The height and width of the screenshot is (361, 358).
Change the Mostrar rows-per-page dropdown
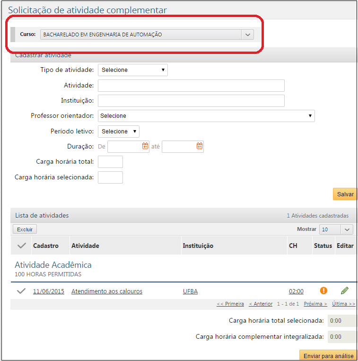click(x=336, y=229)
